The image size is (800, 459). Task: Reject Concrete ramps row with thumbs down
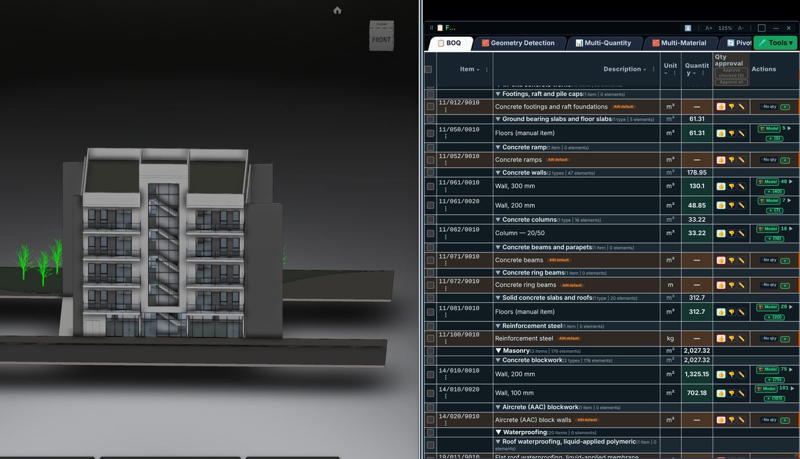(x=731, y=160)
